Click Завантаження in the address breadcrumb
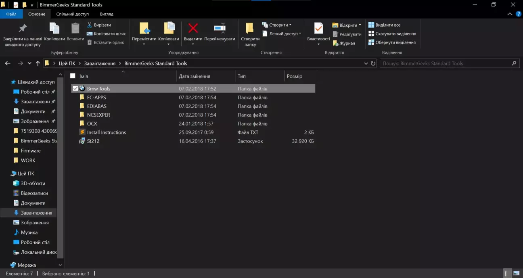Viewport: 523px width, 278px height. [x=100, y=63]
